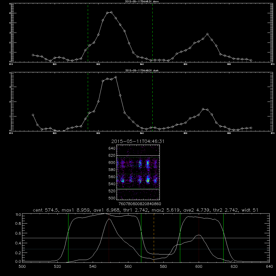Click the spectrogram x-axis tick labels string
Screen dimensions: 276x276
pyautogui.click(x=140, y=204)
